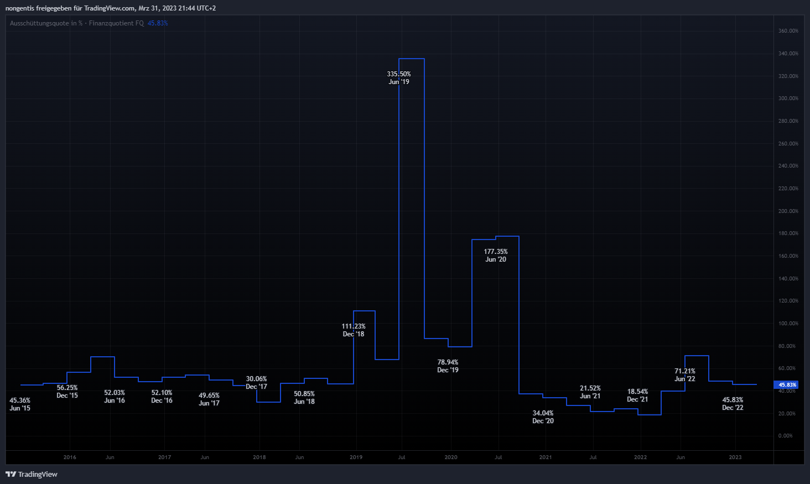The image size is (810, 484).
Task: Select the 71.21% Jun '22 data label
Action: [685, 375]
